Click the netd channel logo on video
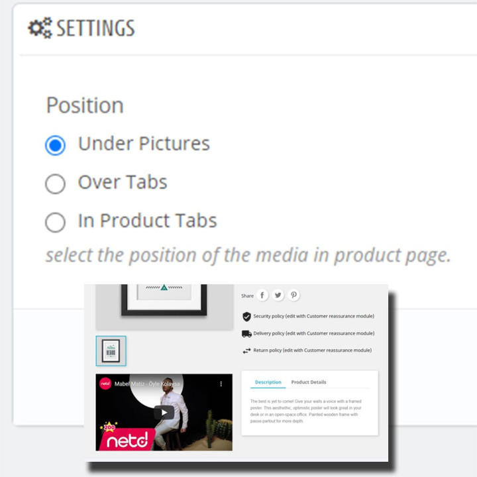 click(x=105, y=384)
